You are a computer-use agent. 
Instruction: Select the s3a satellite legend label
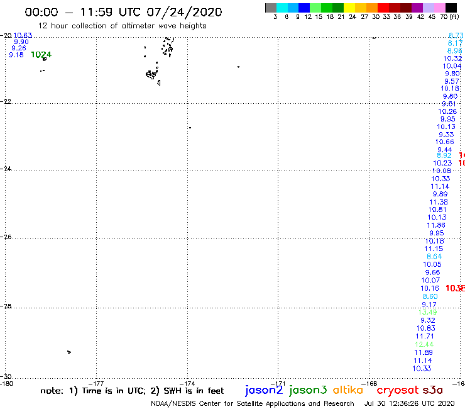(x=432, y=390)
